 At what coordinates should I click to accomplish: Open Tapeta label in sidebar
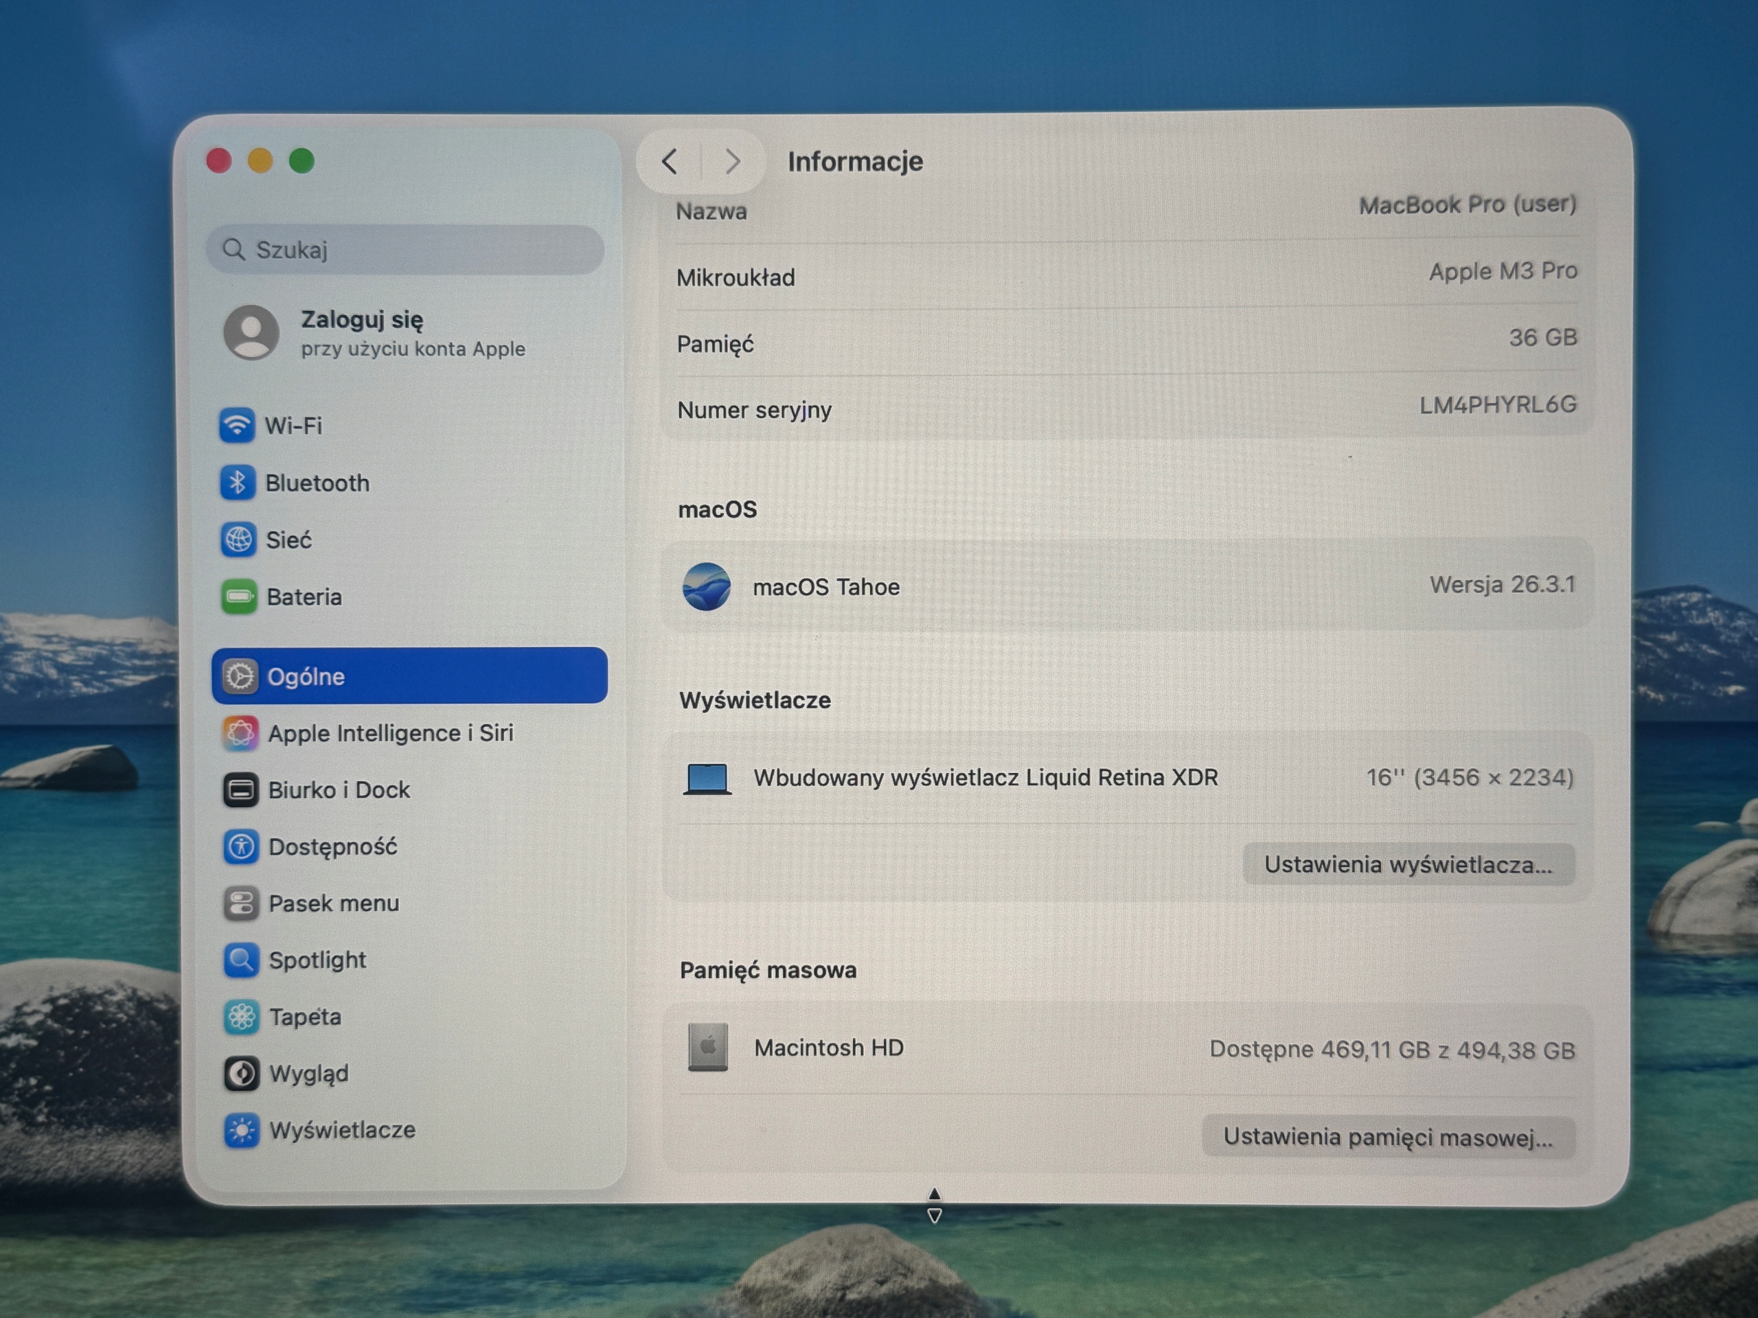(x=305, y=1017)
